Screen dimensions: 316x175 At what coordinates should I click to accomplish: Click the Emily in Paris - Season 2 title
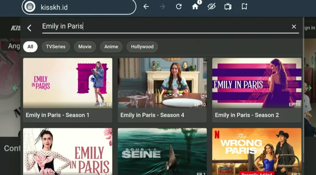pyautogui.click(x=247, y=115)
